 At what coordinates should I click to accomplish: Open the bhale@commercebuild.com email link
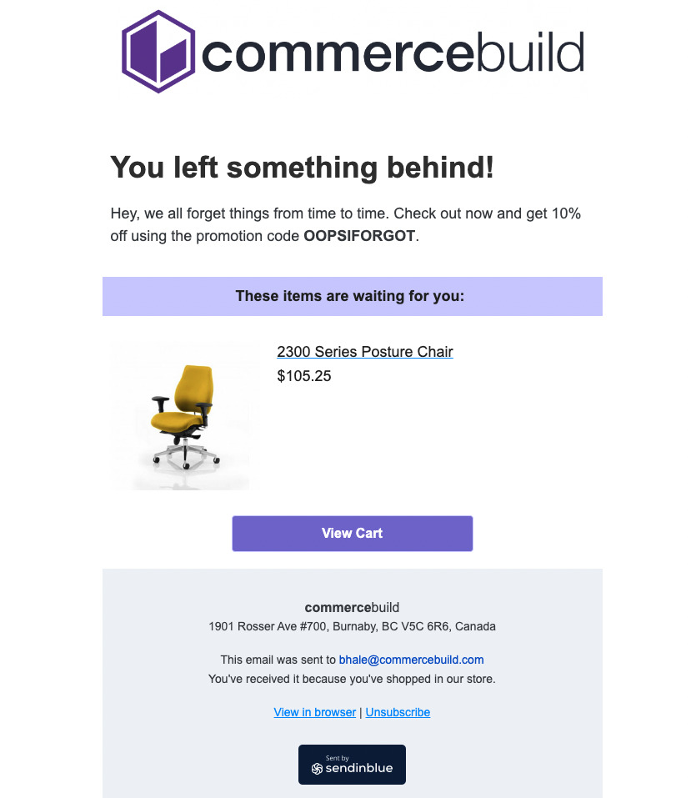(411, 660)
